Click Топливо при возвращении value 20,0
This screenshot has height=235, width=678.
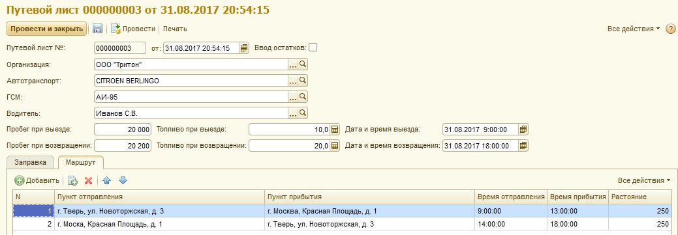tap(290, 146)
